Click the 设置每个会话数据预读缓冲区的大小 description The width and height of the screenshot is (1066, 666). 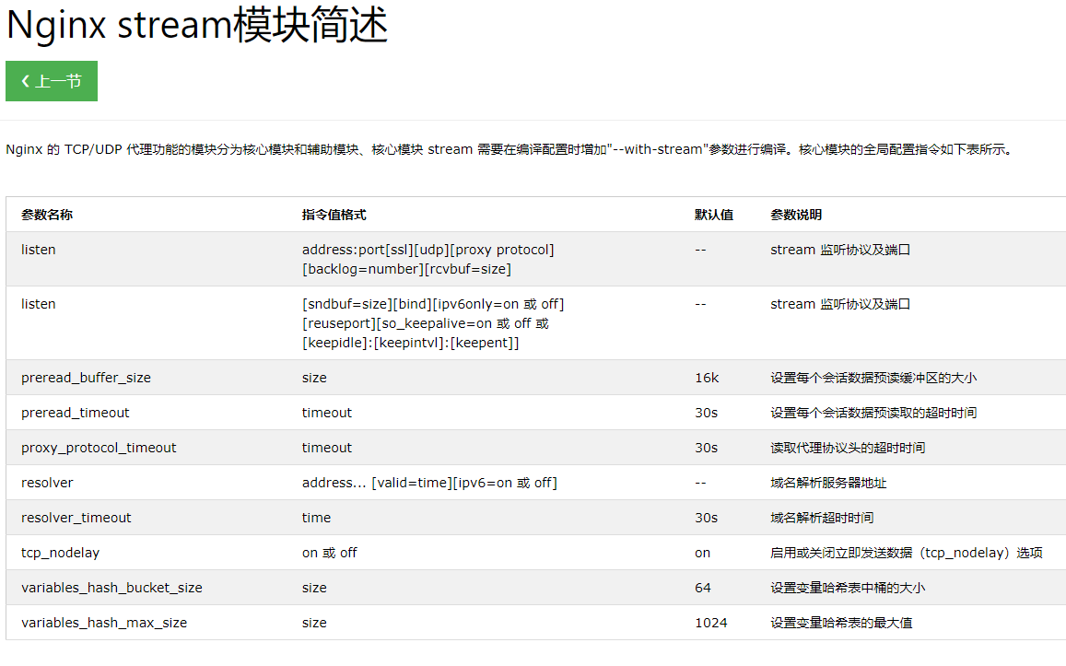873,378
